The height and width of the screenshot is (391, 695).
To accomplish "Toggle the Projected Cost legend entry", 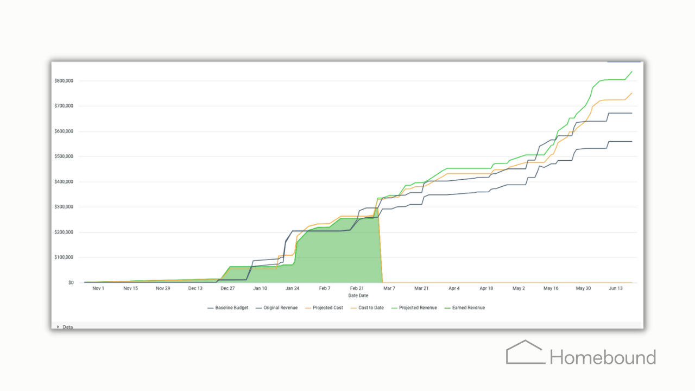I will [324, 308].
